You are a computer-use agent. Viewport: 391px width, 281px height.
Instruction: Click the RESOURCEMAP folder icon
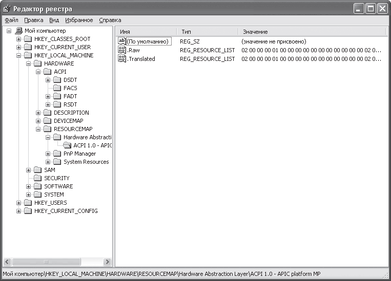tap(47, 129)
